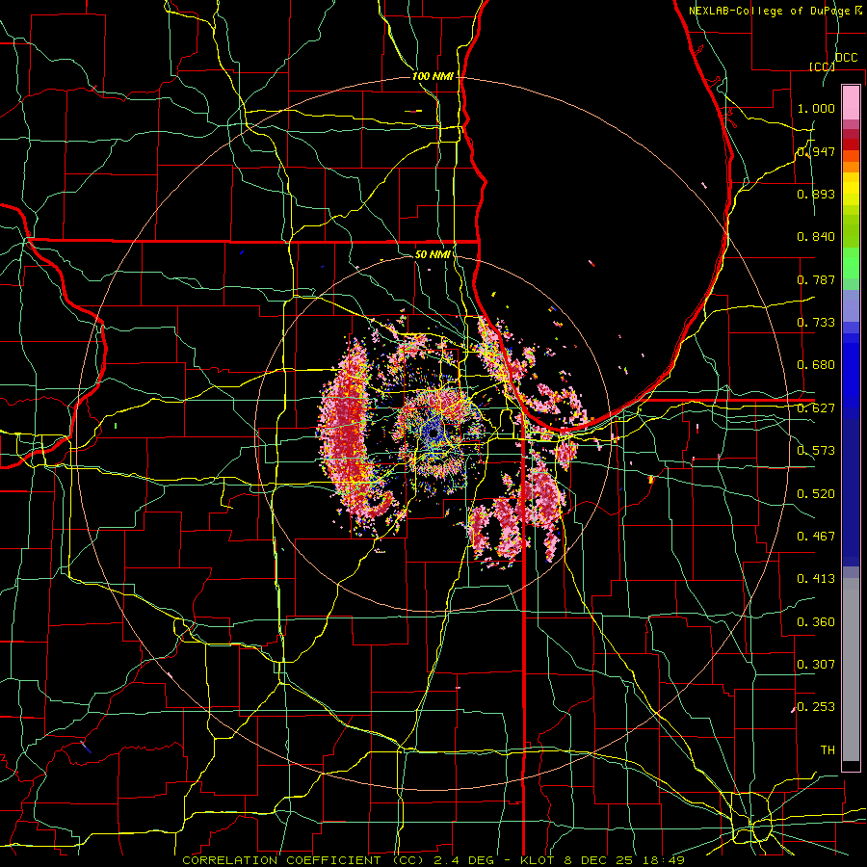Click the 100 NMI range ring label
Screen dimensions: 867x867
[x=433, y=76]
